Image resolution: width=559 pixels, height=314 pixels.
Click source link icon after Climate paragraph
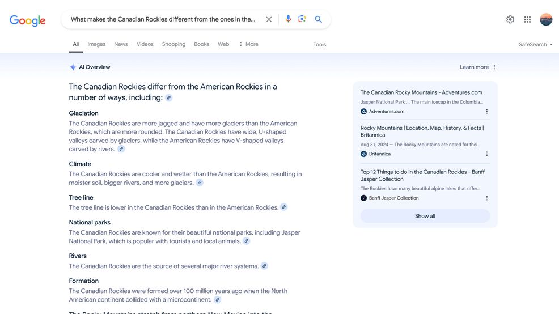tap(200, 183)
